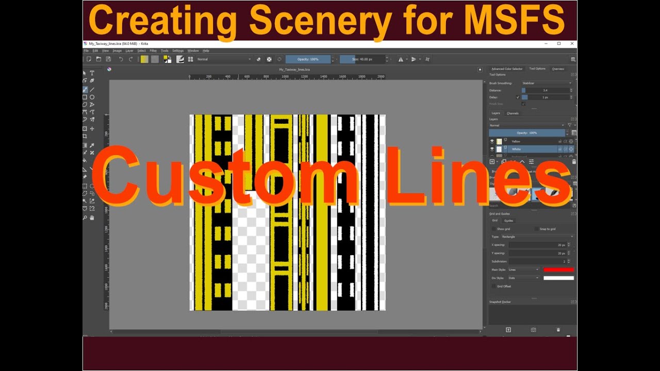The height and width of the screenshot is (371, 660).
Task: Open the Settings menu
Action: [x=178, y=51]
